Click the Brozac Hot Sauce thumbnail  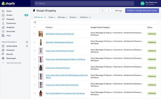click(x=41, y=68)
